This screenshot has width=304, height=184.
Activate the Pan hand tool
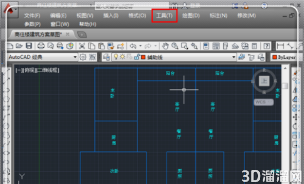pos(165,46)
